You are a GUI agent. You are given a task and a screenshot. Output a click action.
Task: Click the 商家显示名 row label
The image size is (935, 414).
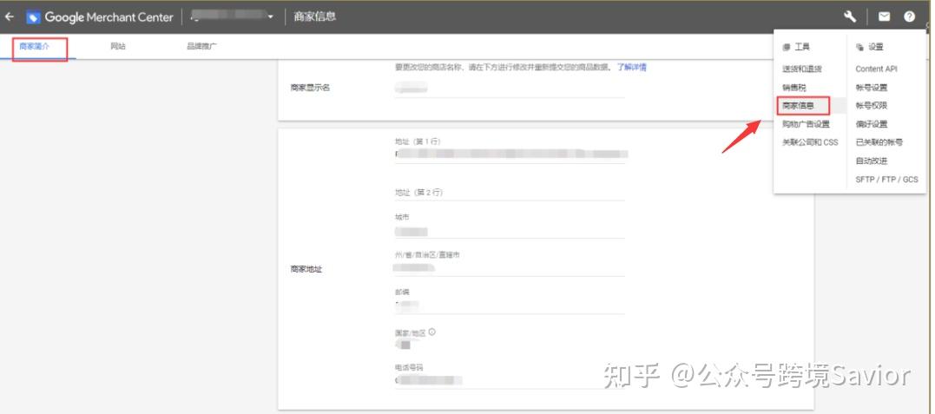coord(310,88)
